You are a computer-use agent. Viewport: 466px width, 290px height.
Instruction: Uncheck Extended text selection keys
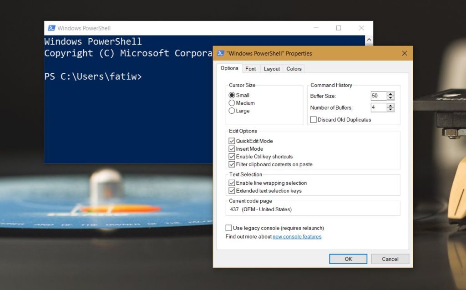click(x=232, y=190)
